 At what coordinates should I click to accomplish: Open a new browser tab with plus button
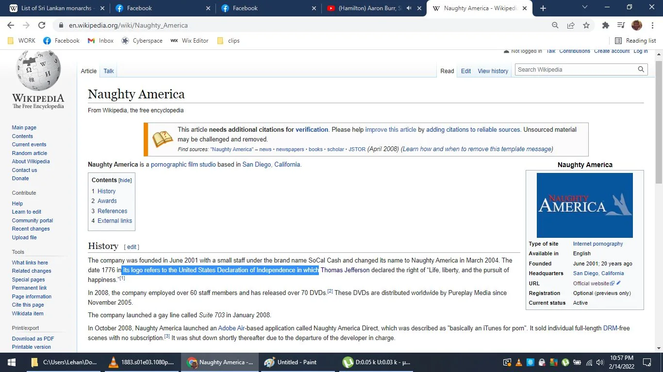tap(543, 8)
